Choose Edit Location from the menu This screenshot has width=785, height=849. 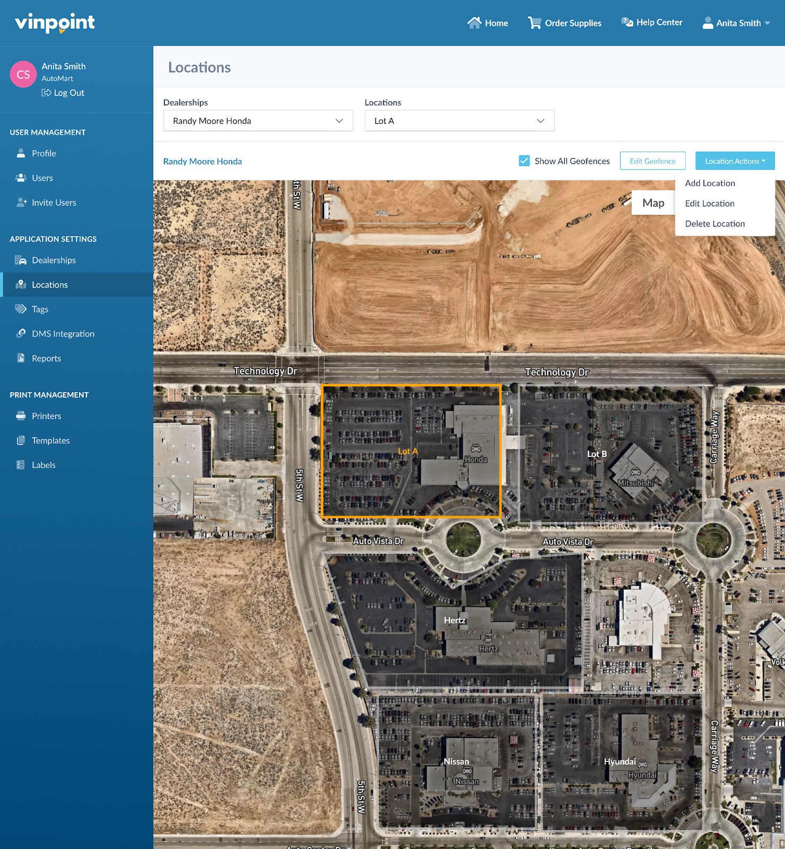[x=709, y=203]
